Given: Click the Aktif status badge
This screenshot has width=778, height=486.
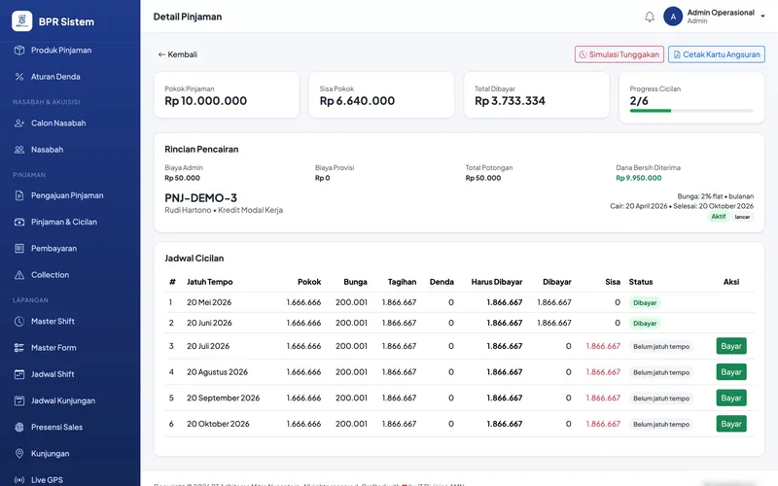Looking at the screenshot, I should tap(718, 217).
